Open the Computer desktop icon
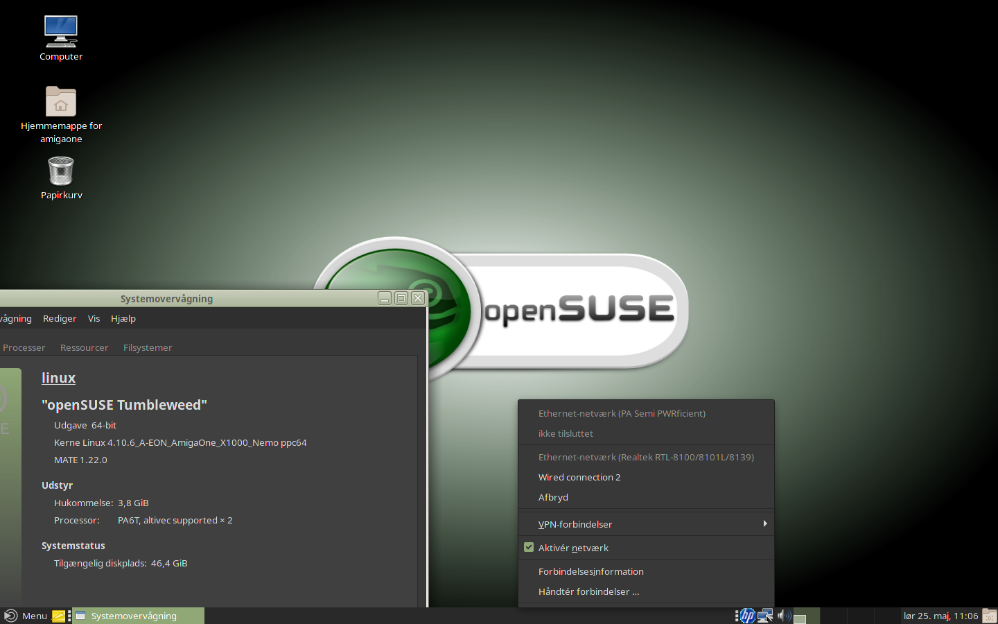The width and height of the screenshot is (998, 624). click(61, 32)
